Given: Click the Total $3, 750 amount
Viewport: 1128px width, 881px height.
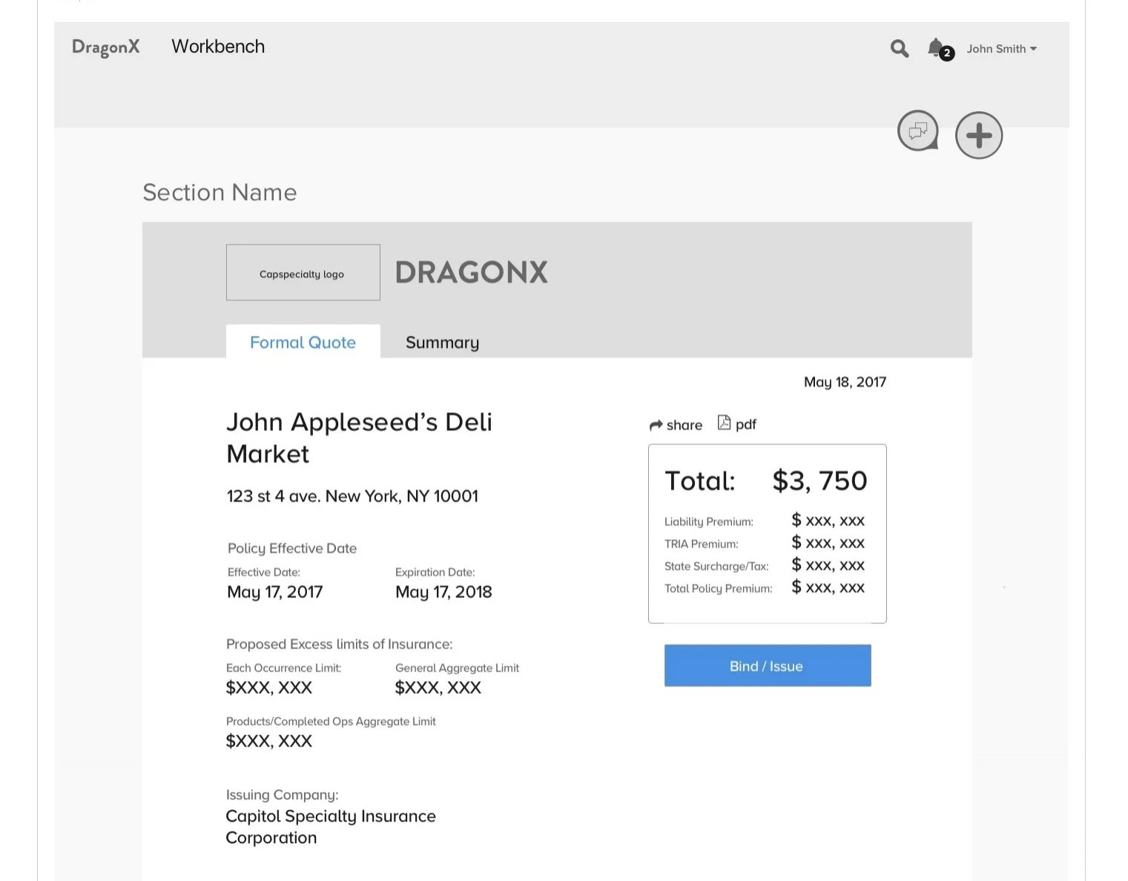Looking at the screenshot, I should point(819,481).
